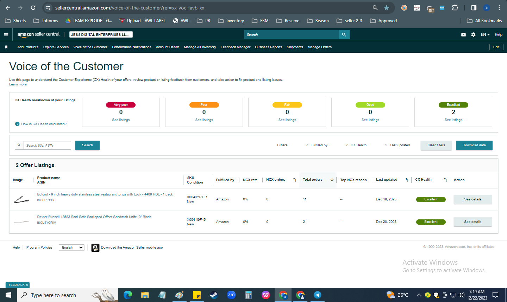The height and width of the screenshot is (302, 507).
Task: See listings under Very poor card
Action: 121,120
